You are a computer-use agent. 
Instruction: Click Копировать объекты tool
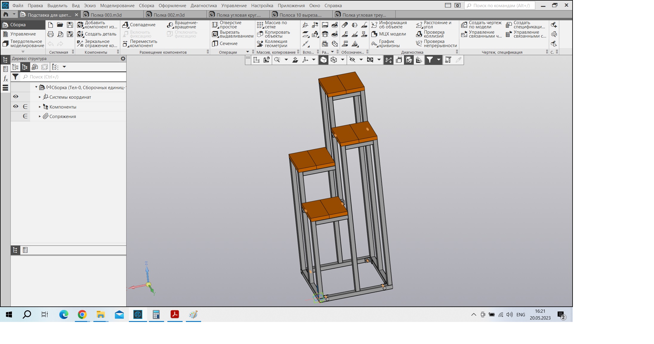click(273, 34)
